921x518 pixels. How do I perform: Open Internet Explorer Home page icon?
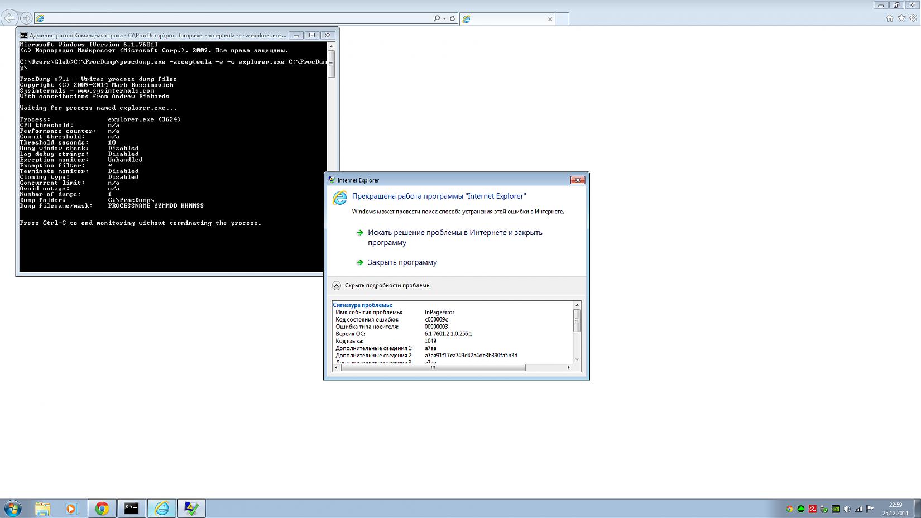pyautogui.click(x=890, y=18)
